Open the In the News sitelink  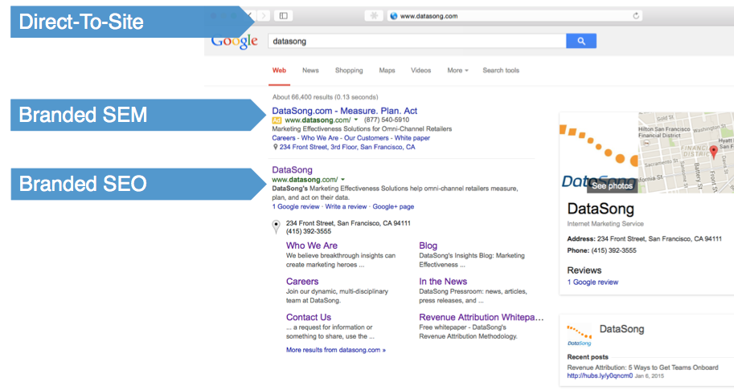[x=443, y=282]
